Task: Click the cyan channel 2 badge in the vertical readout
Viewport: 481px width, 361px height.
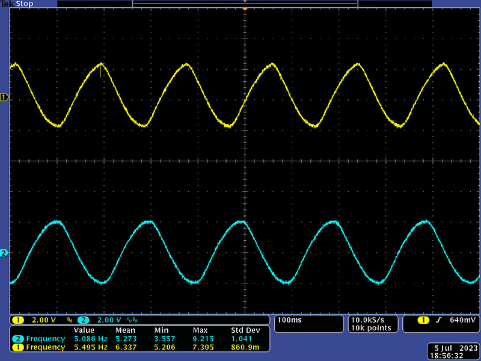Action: click(84, 320)
